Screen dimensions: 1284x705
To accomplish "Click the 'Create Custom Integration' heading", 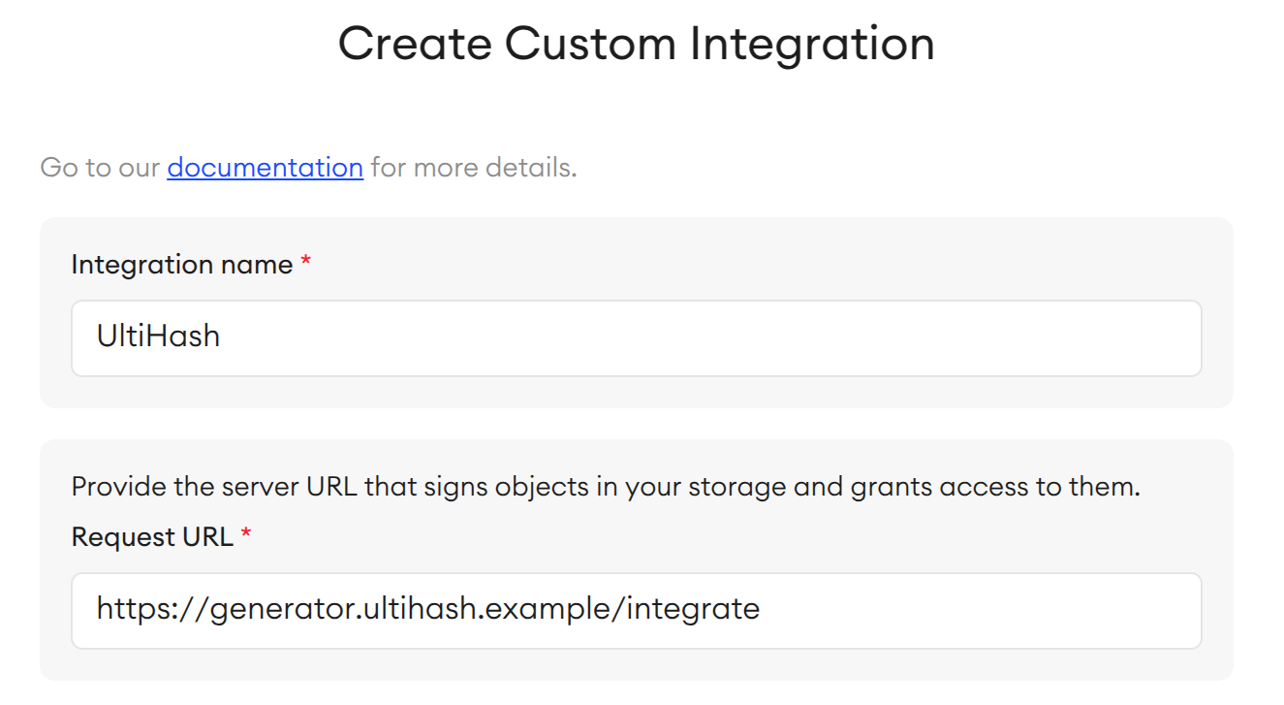I will tap(636, 45).
